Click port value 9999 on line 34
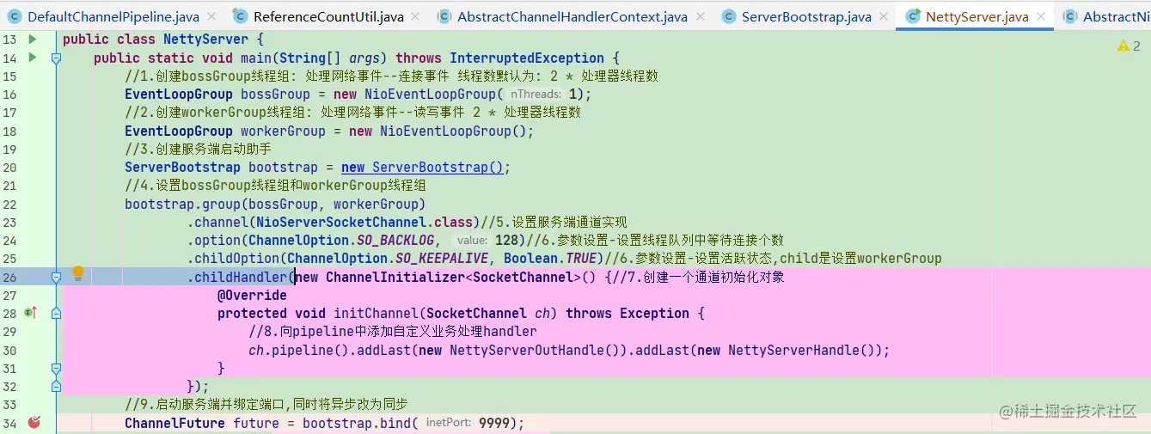1151x434 pixels. coord(493,423)
